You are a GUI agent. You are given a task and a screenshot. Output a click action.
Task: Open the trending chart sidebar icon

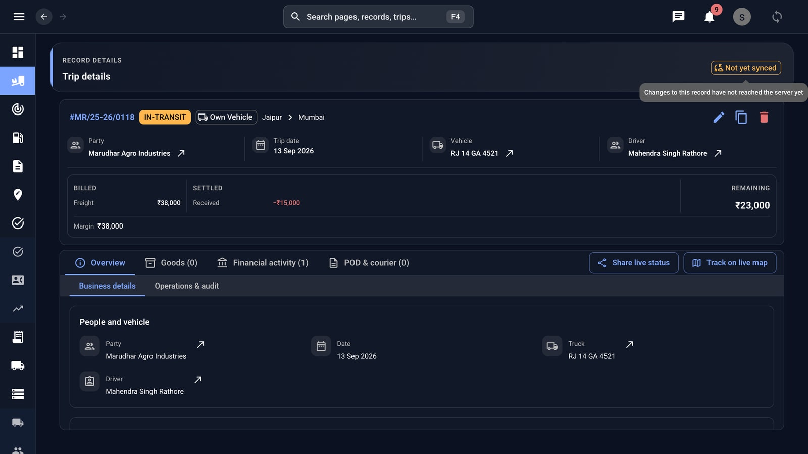18,308
